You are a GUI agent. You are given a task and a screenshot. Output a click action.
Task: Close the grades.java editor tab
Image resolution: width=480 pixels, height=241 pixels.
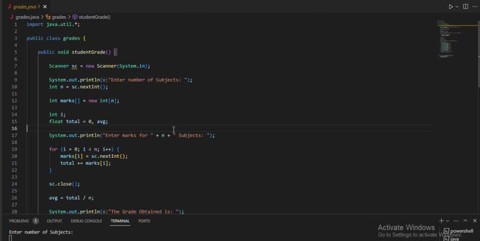pyautogui.click(x=45, y=7)
